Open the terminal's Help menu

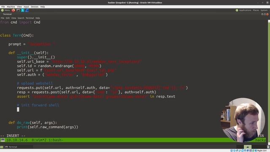38,18
